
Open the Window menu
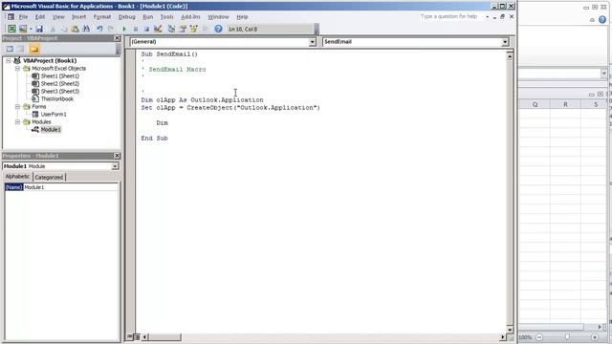coord(218,17)
